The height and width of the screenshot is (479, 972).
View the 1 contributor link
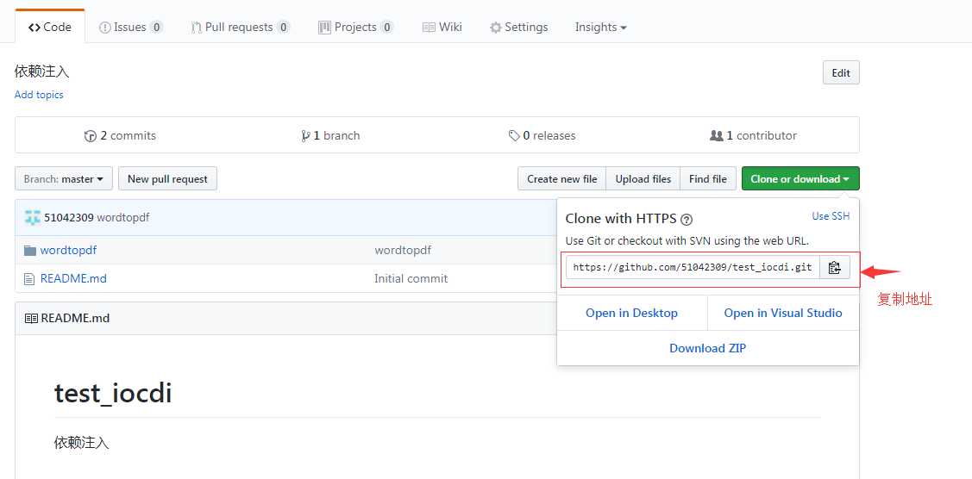click(753, 135)
